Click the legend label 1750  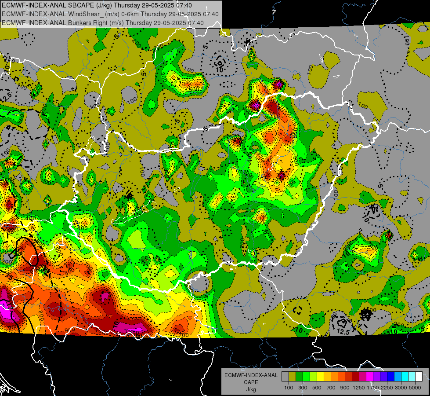coord(373,388)
